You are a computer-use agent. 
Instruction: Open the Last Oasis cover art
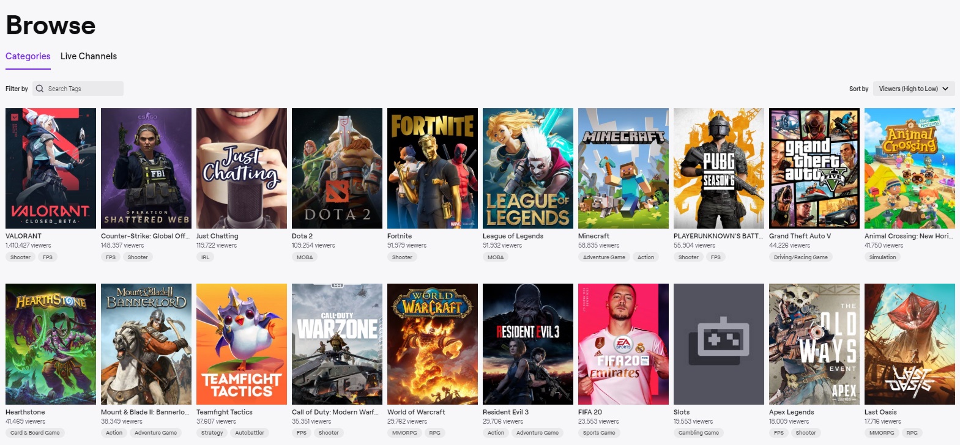(x=910, y=344)
